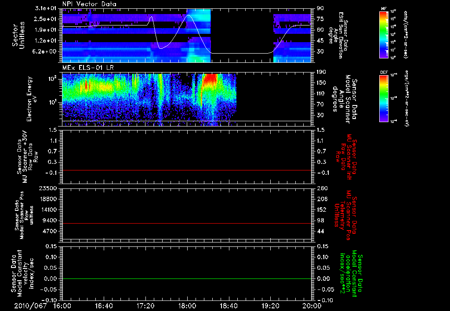
Task: Click the 'ESH Sun Elevation Angle degree' axis title
Action: [338, 35]
